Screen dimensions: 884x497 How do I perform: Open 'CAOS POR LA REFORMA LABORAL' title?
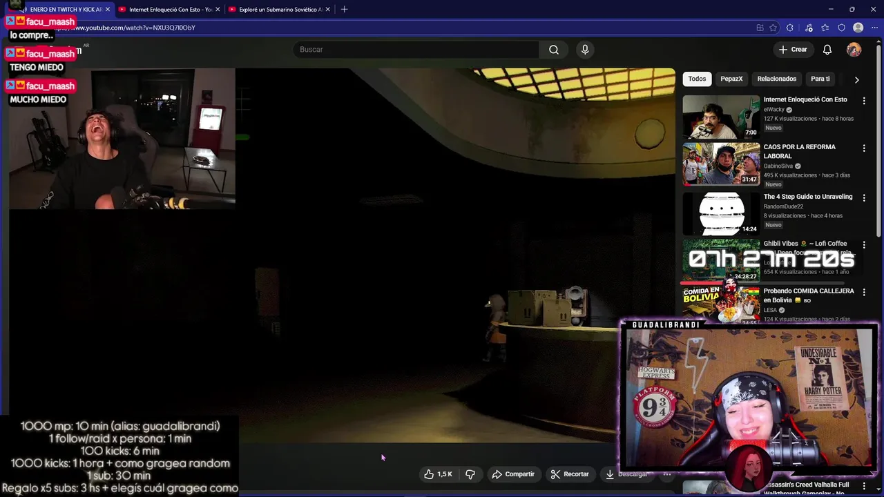point(800,151)
